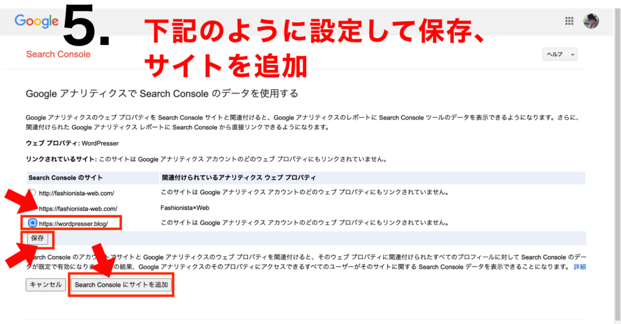The height and width of the screenshot is (324, 621).
Task: Click the 保存 button
Action: (38, 238)
